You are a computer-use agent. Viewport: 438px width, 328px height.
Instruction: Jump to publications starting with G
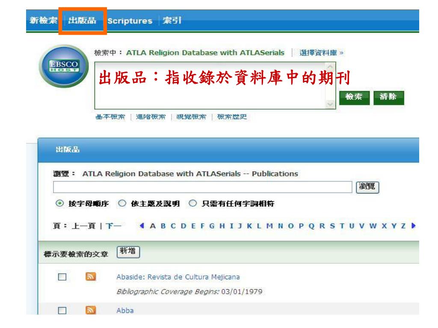[x=212, y=226]
